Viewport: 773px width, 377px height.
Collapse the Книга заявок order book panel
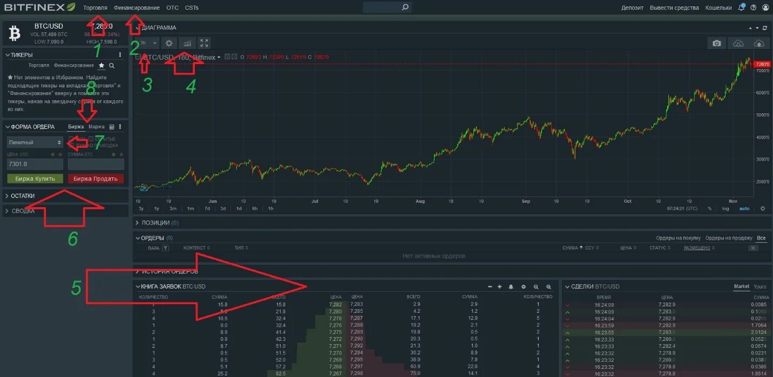click(x=137, y=286)
